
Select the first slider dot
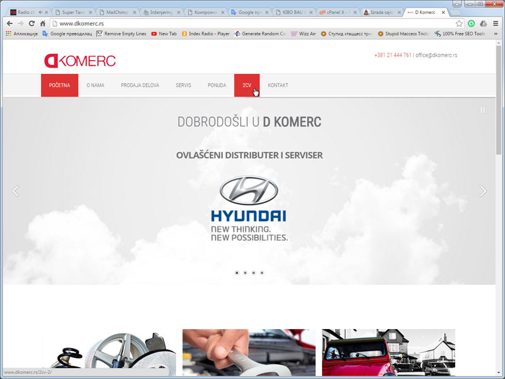point(237,273)
